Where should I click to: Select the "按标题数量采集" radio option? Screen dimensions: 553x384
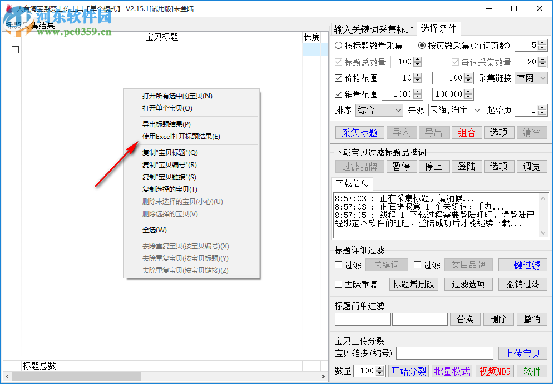337,45
